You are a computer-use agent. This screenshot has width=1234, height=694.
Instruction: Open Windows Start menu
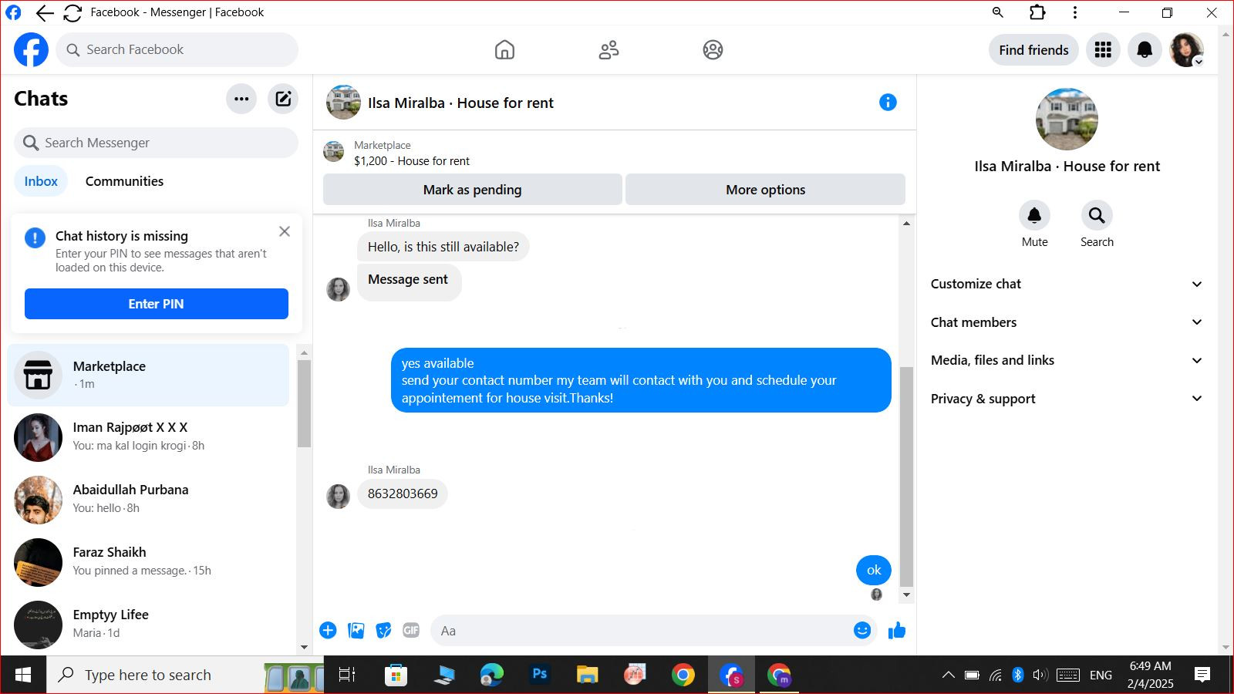click(x=23, y=675)
